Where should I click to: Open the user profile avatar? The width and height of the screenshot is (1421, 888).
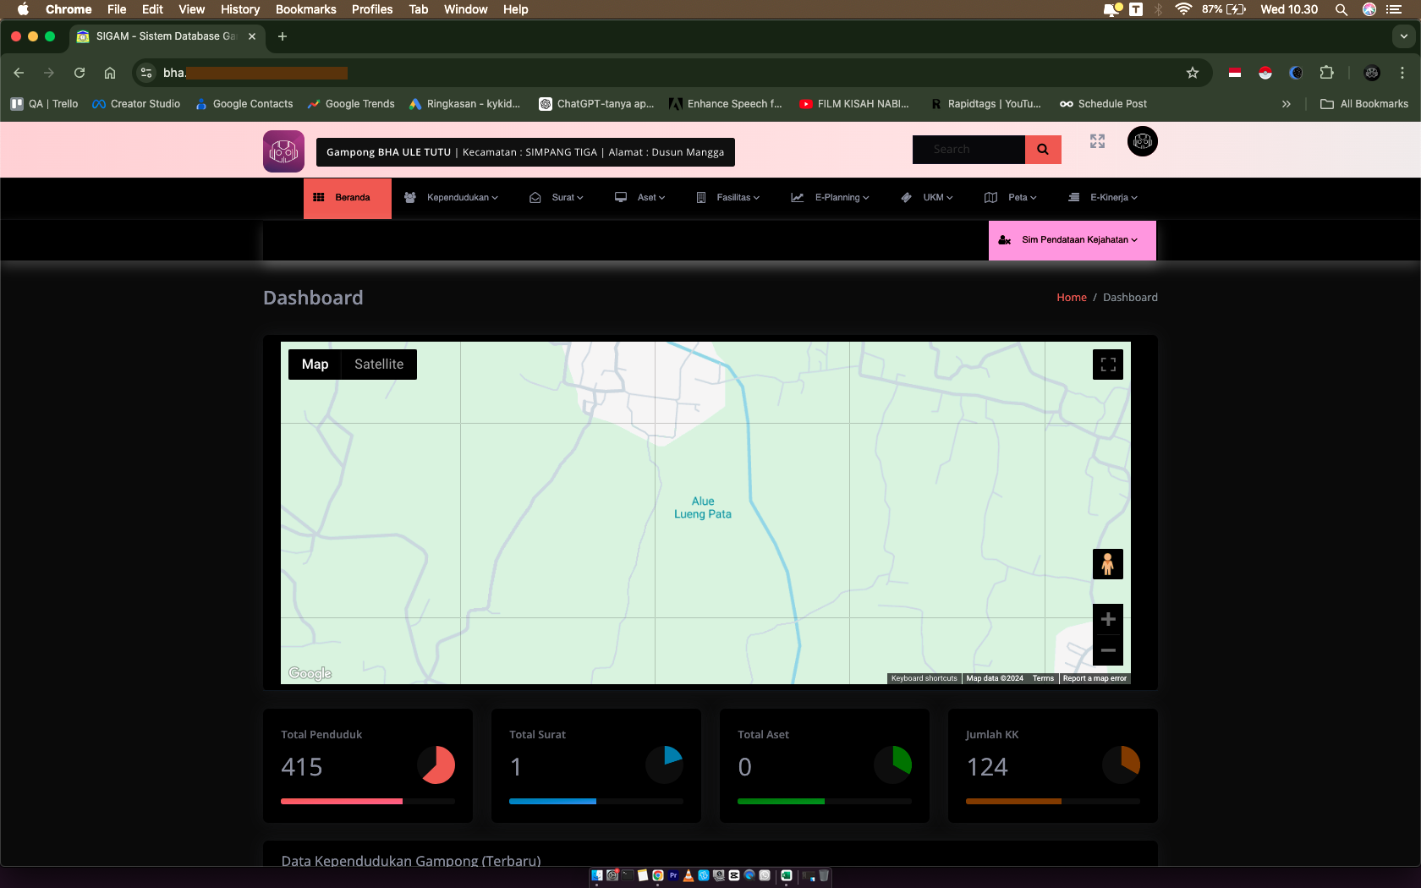(1142, 141)
